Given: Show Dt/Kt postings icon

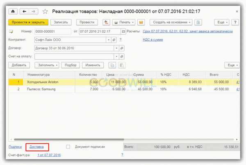Looking at the screenshot, I should pyautogui.click(x=106, y=22).
